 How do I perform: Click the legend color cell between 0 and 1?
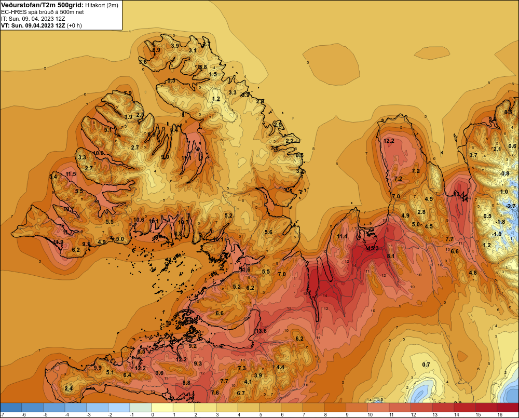tap(162, 407)
